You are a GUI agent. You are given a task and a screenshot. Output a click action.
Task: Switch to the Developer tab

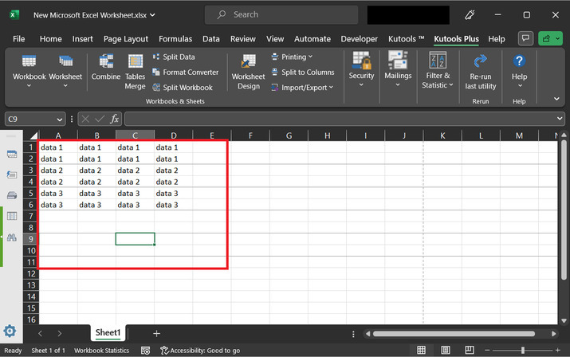(359, 38)
